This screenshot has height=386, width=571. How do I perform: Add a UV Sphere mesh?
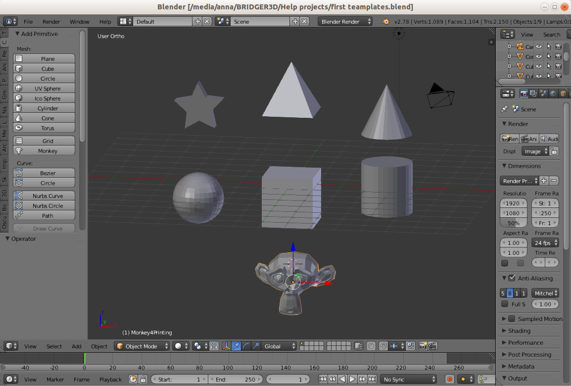tap(44, 89)
